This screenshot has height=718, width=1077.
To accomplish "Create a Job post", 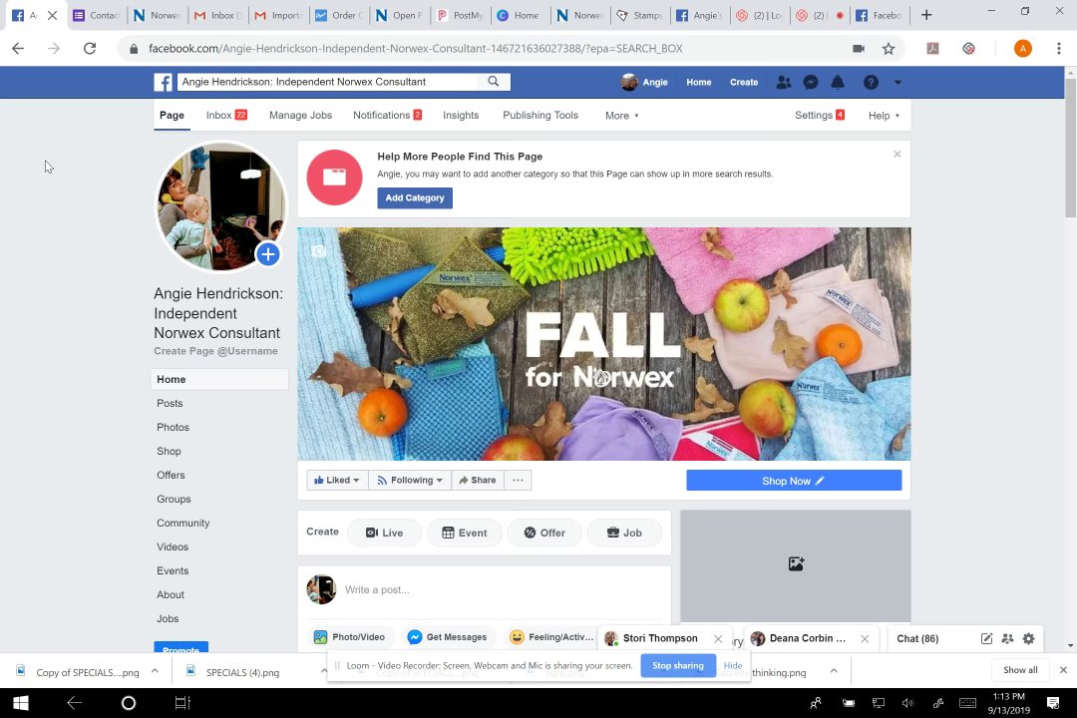I will pos(624,533).
